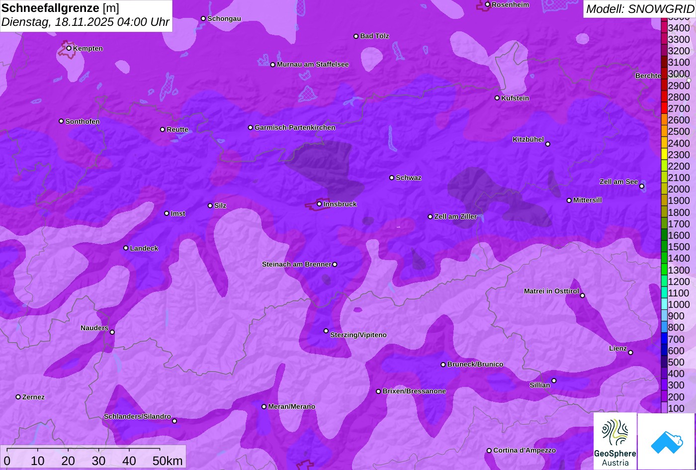Screen dimensions: 696x470
Task: Click the Schneefallgrenze [m] title
Action: pyautogui.click(x=60, y=8)
